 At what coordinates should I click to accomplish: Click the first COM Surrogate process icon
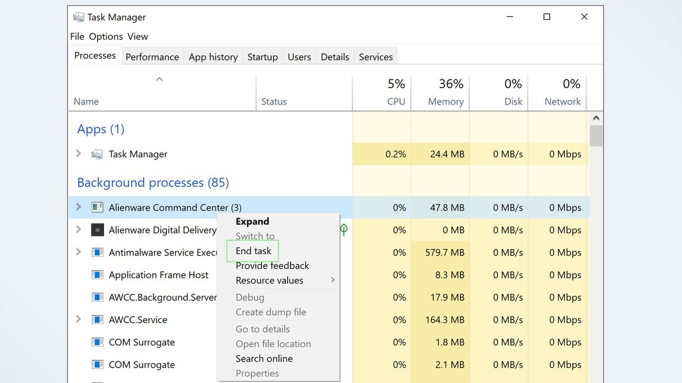pyautogui.click(x=96, y=342)
